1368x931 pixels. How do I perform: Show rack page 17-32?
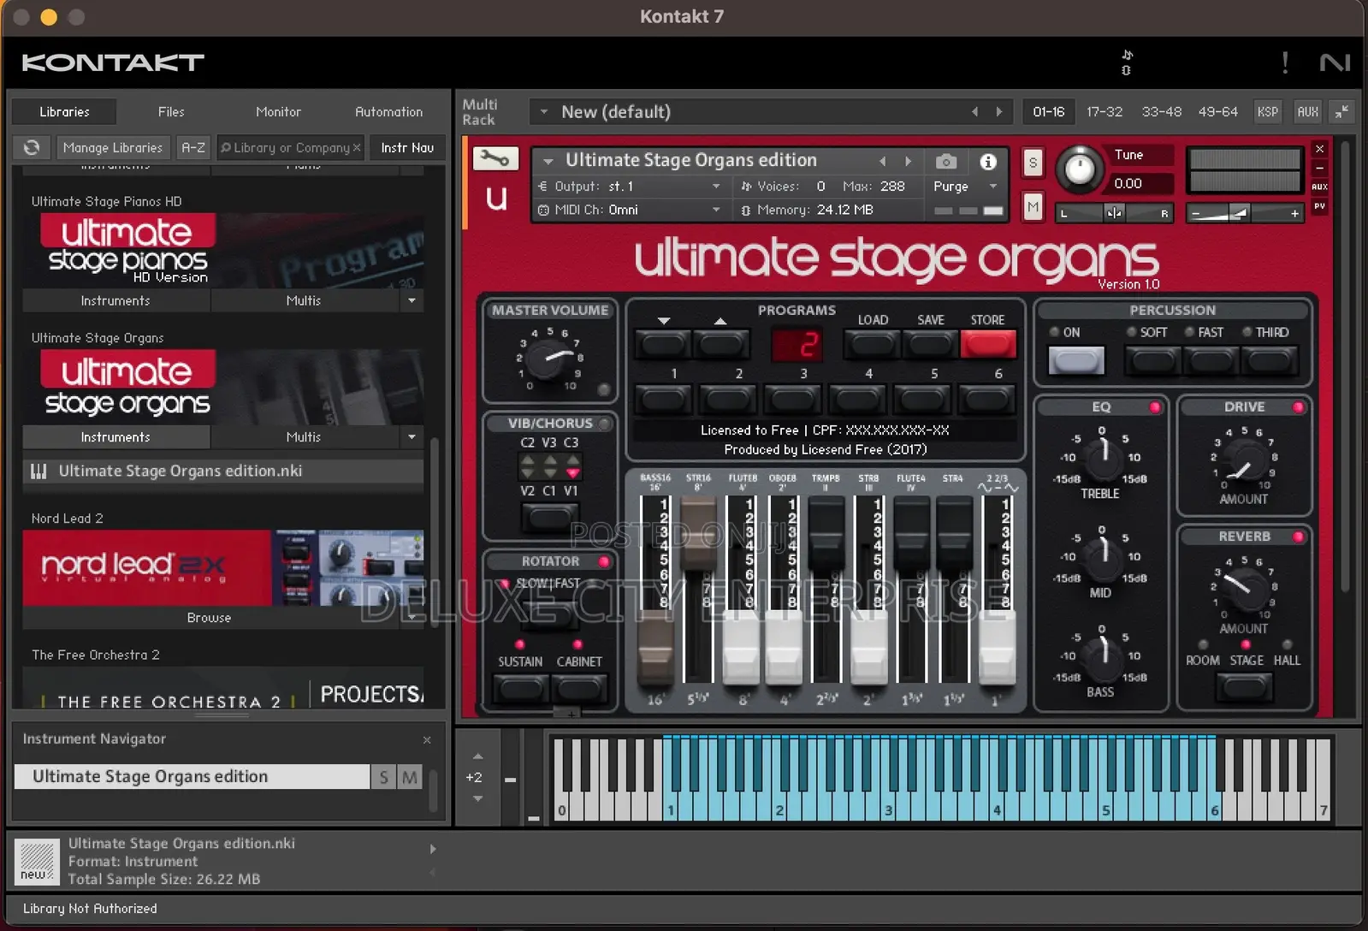pos(1104,111)
